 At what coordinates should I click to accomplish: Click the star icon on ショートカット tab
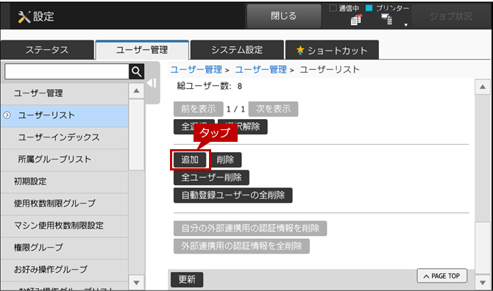[x=300, y=50]
